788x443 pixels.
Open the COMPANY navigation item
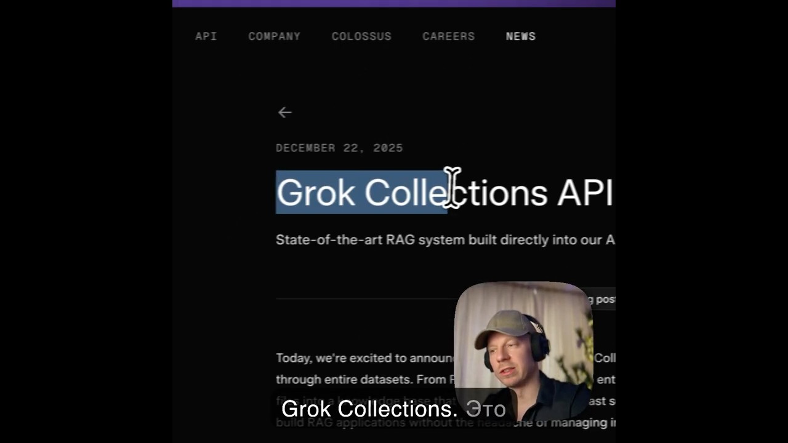pyautogui.click(x=275, y=36)
